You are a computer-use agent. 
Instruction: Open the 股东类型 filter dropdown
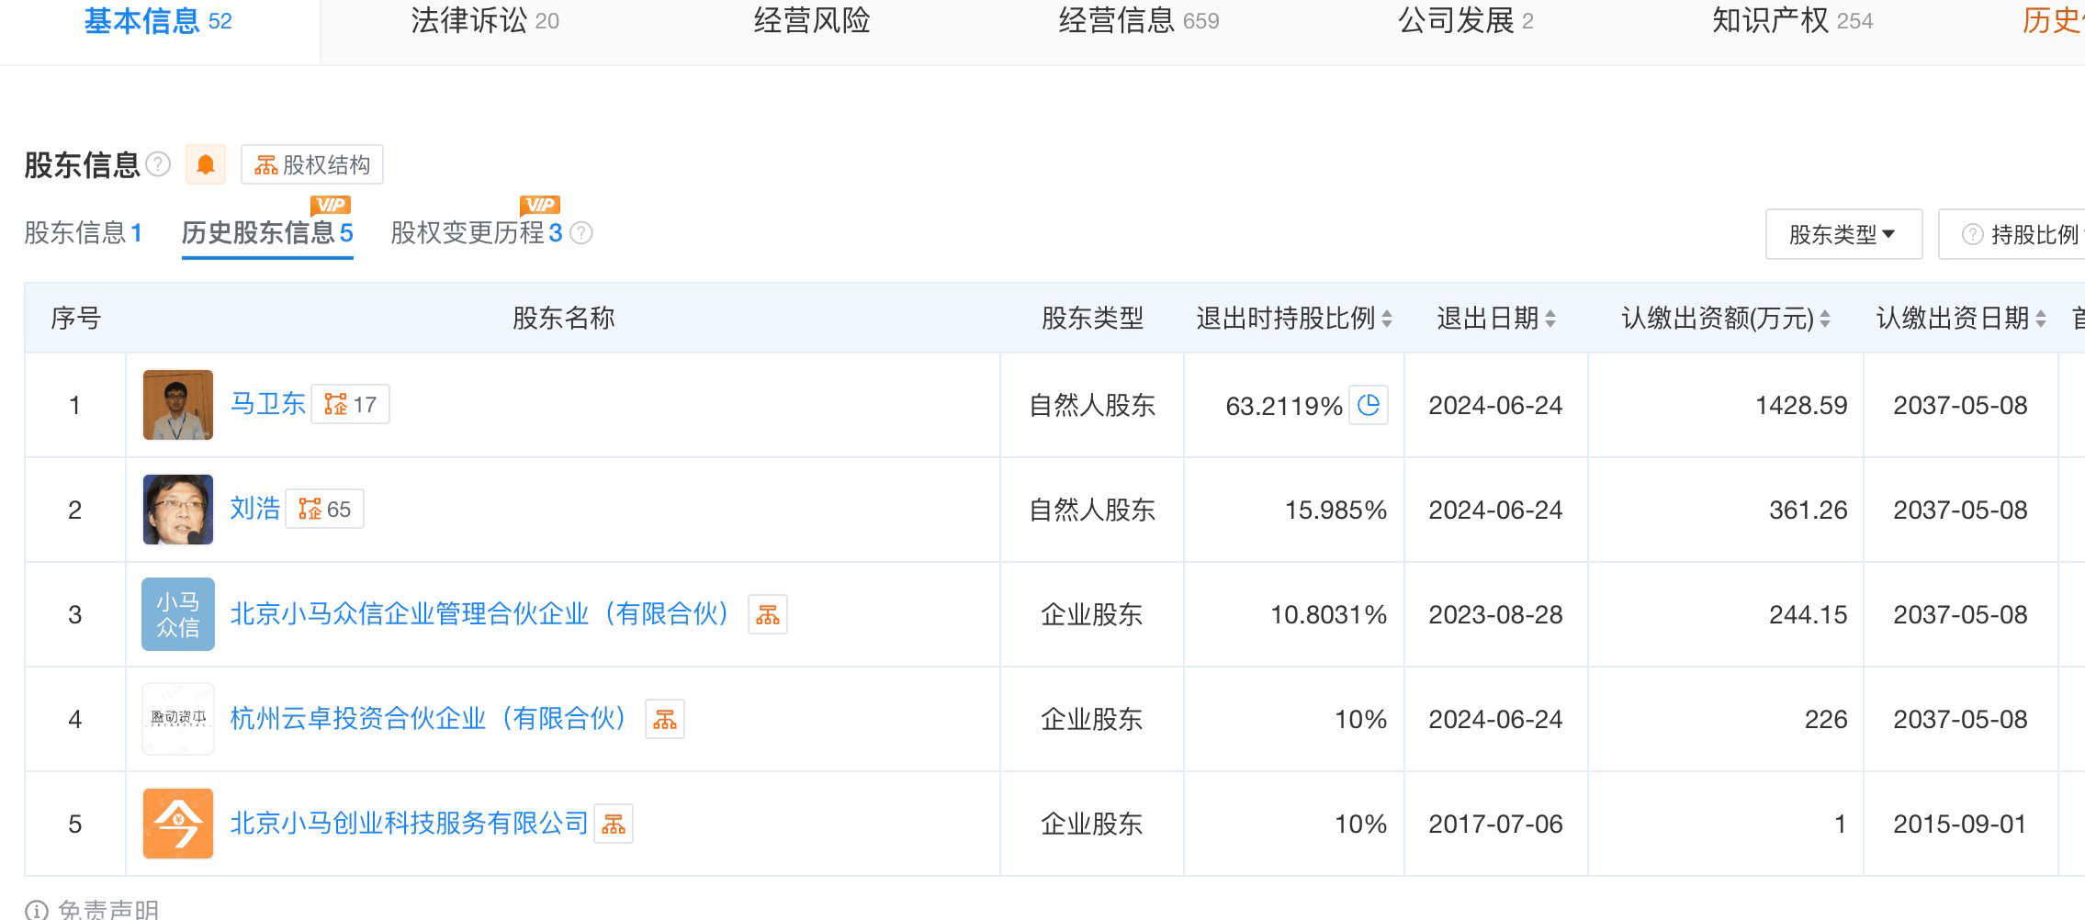pyautogui.click(x=1843, y=235)
